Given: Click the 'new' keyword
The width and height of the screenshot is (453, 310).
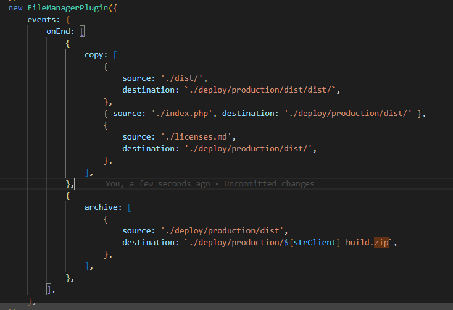Looking at the screenshot, I should coord(15,8).
